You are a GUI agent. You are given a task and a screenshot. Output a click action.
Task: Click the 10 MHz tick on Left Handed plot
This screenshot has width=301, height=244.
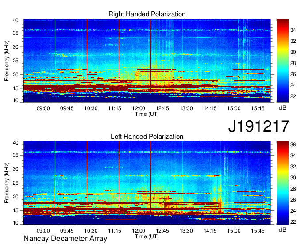pos(15,223)
